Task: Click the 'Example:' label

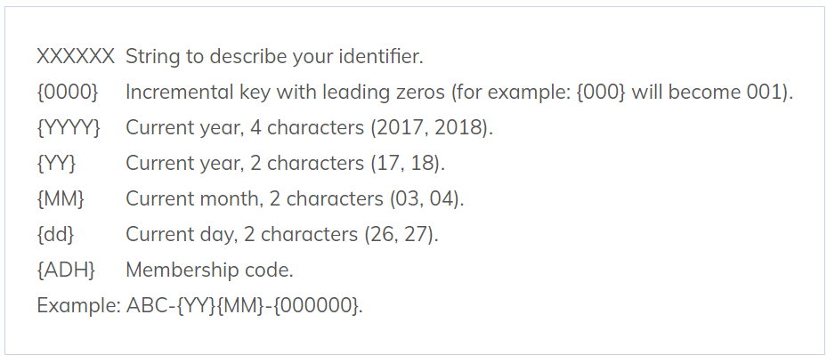Action: coord(77,306)
